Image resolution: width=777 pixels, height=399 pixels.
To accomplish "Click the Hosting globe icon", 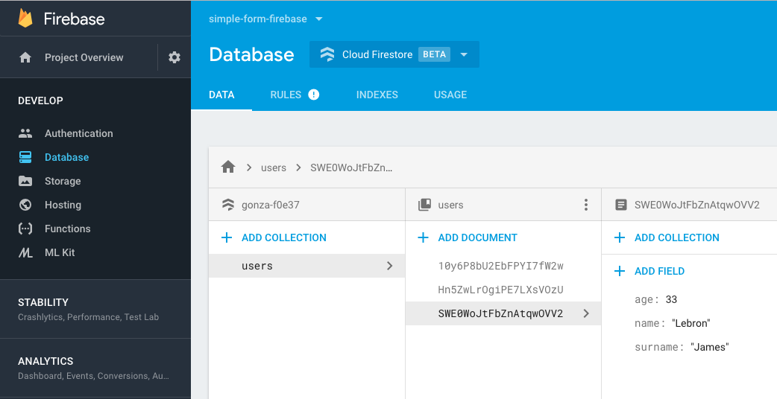I will coord(25,205).
